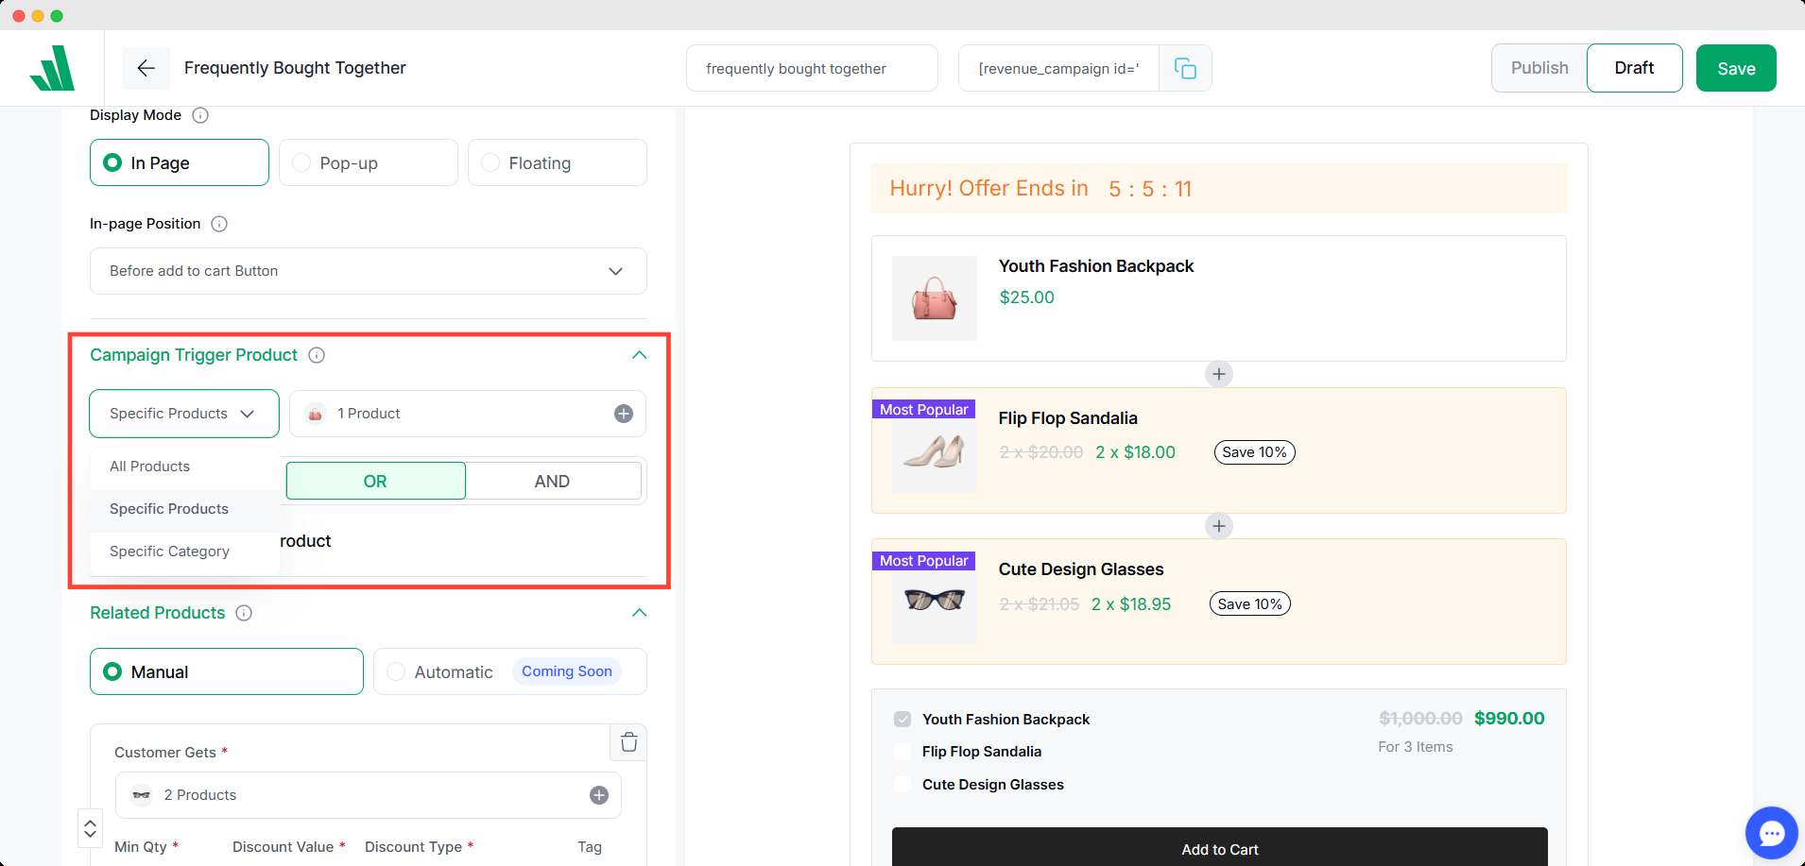Click the offer reorder up/down arrows
The height and width of the screenshot is (866, 1805).
(x=90, y=828)
